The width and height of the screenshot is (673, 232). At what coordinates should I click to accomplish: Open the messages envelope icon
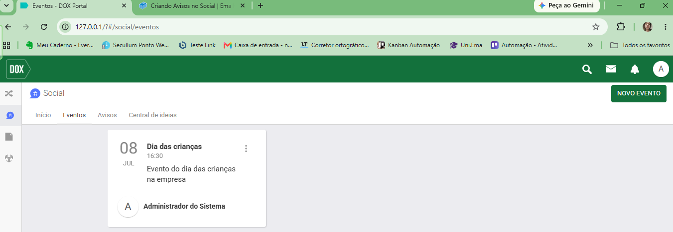pos(611,69)
